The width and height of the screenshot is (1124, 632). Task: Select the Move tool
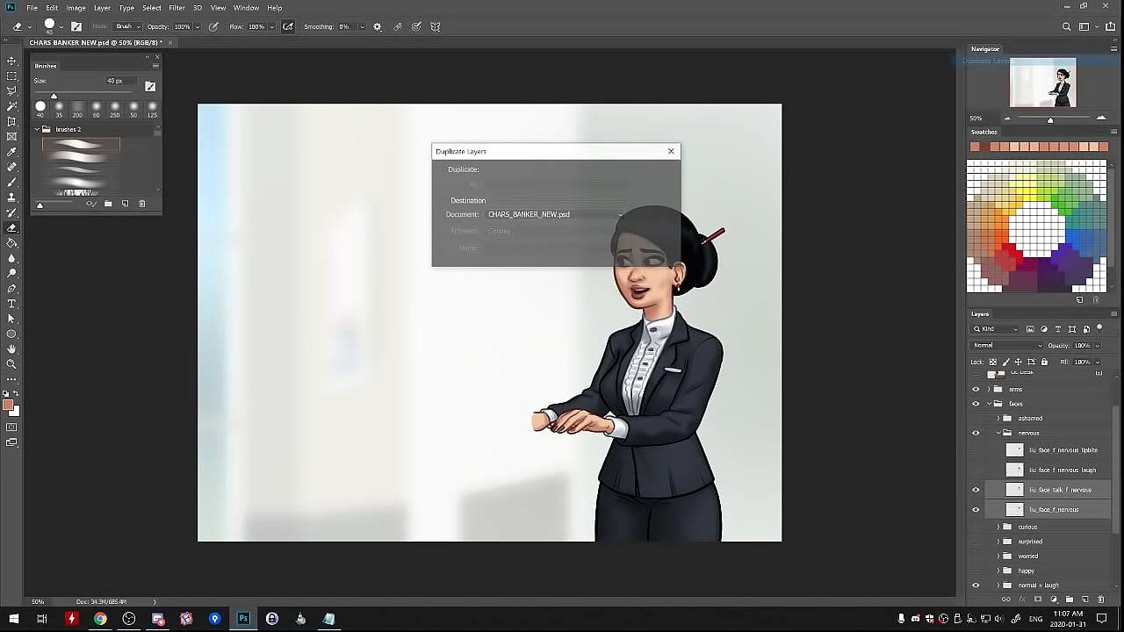[x=11, y=61]
